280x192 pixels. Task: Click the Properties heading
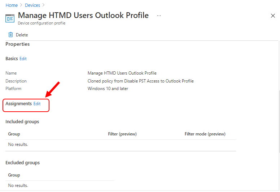17,44
